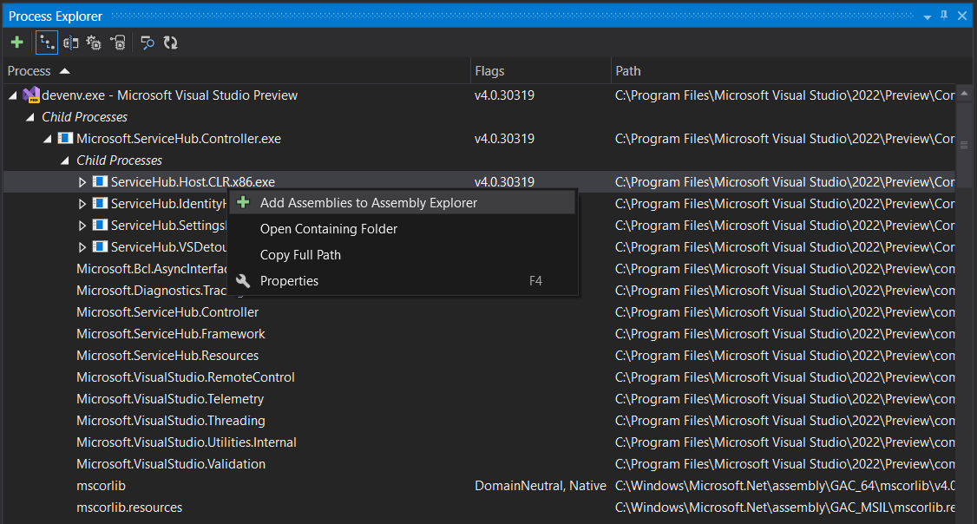
Task: Collapse Child Processes under Microsoft.ServiceHub.Controller.exe
Action: coord(65,160)
